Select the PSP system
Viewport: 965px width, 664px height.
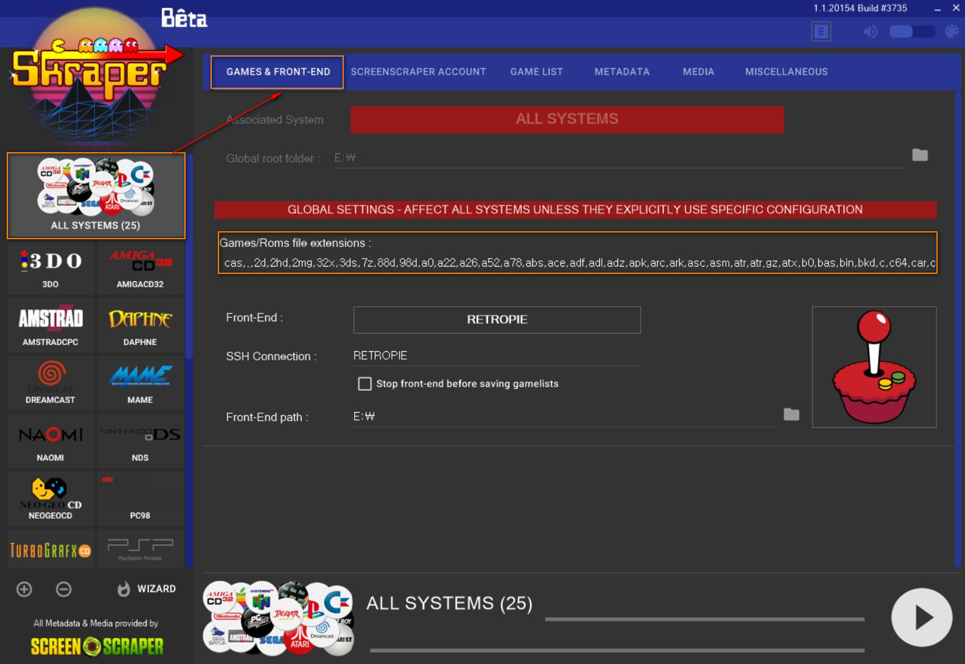pyautogui.click(x=140, y=550)
